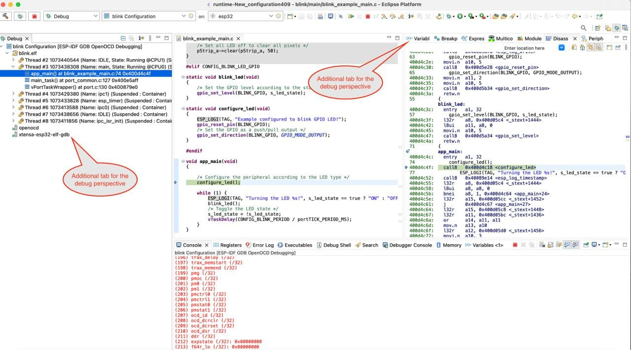Click the Resume debug execution icon
The height and width of the screenshot is (350, 631).
click(x=352, y=16)
